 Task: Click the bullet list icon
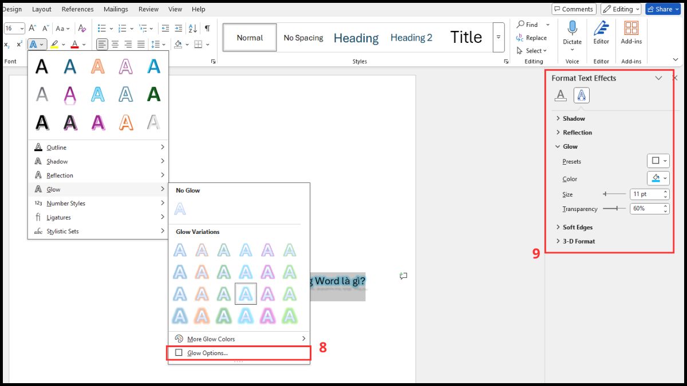point(102,28)
